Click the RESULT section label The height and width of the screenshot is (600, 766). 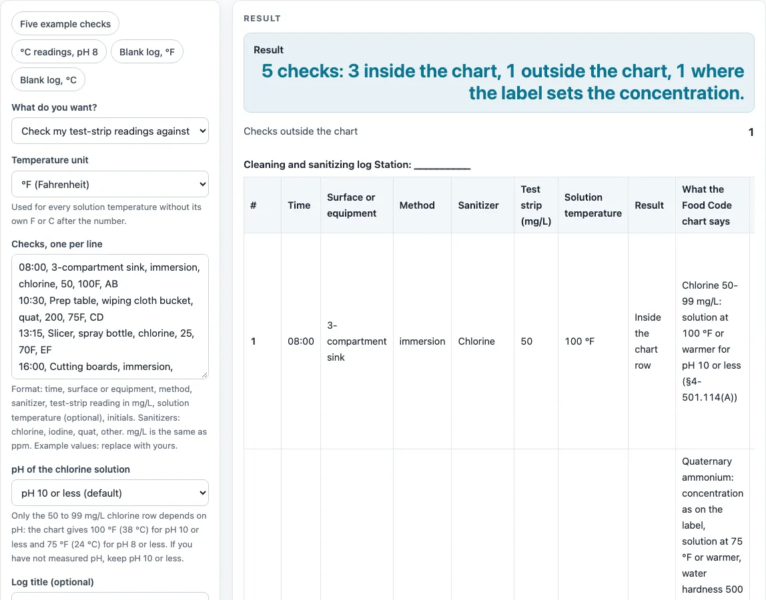pos(262,19)
